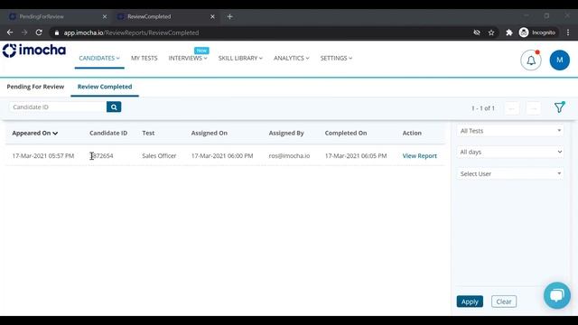
Task: Click the 1 - 1 of 1 counter
Action: pyautogui.click(x=483, y=108)
